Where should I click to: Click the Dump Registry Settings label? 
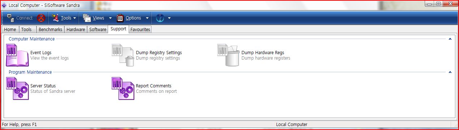[159, 53]
